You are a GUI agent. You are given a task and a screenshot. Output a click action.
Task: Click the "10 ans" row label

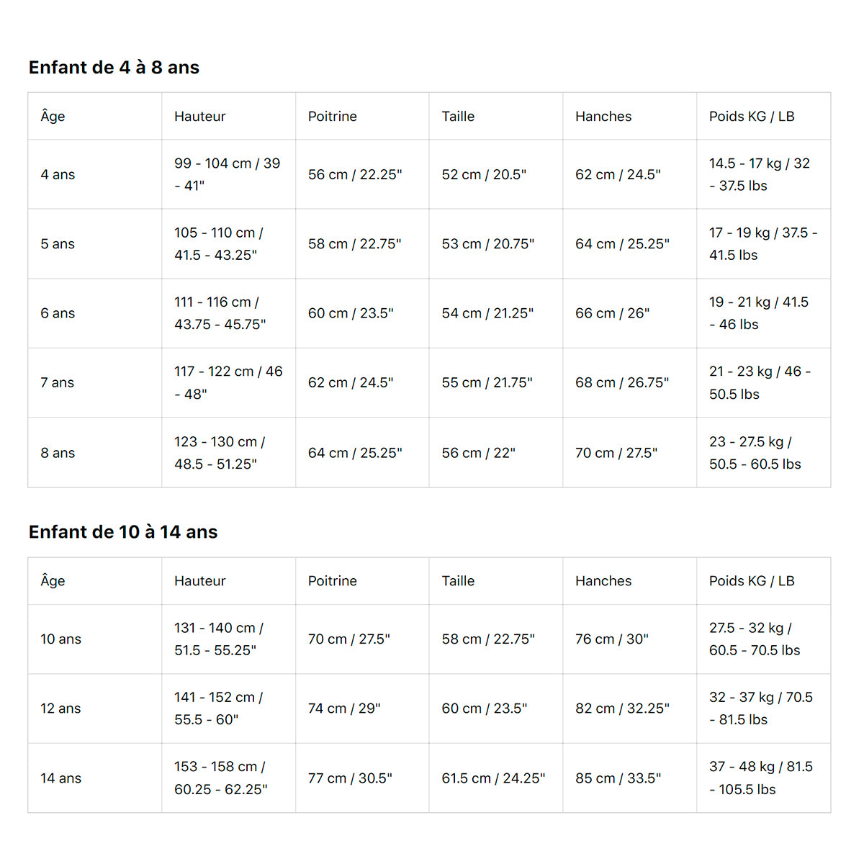(60, 639)
